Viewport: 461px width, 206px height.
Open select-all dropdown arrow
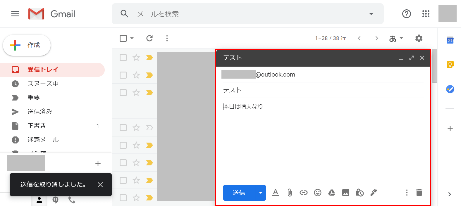pos(132,38)
